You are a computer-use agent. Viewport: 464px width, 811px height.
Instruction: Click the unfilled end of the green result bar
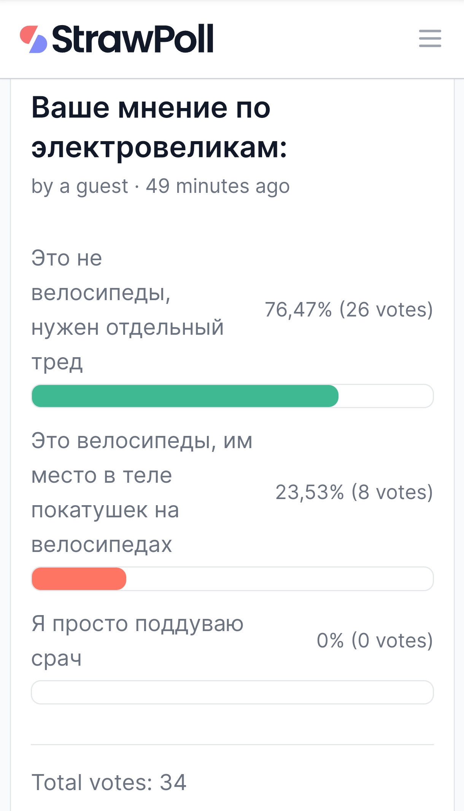[386, 396]
